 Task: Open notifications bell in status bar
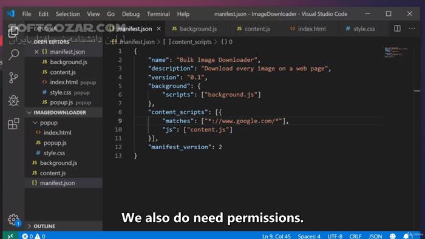406,236
